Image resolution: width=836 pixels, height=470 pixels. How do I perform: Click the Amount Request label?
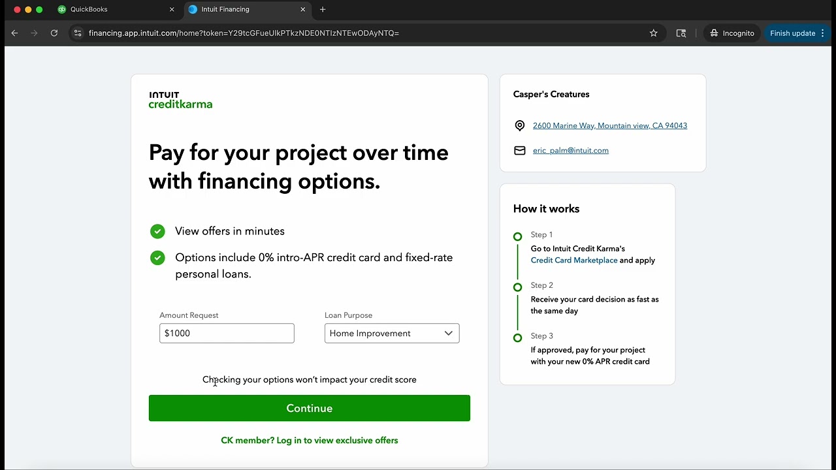(x=189, y=315)
